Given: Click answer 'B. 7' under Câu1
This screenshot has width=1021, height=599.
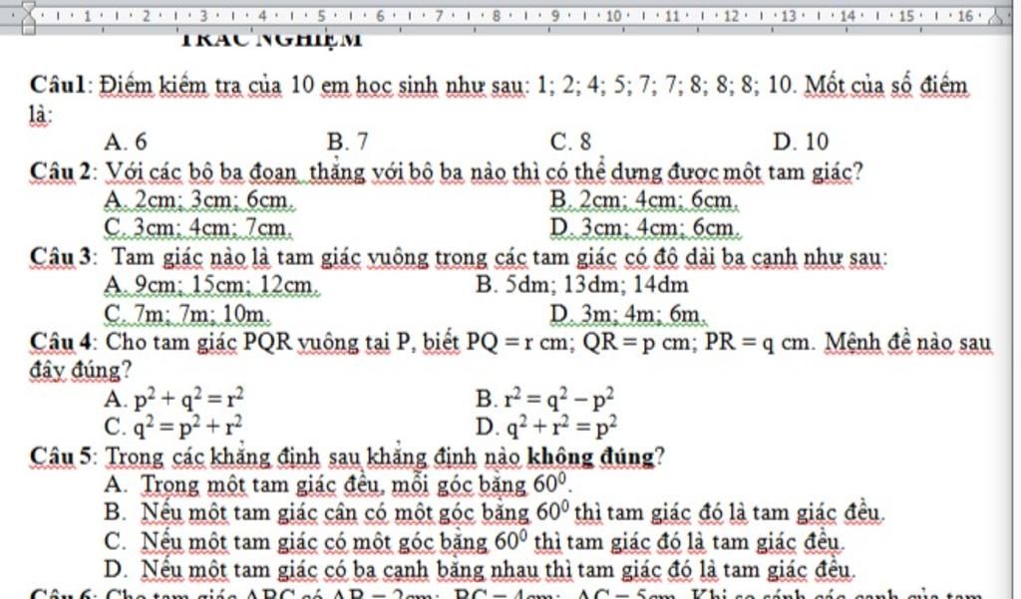Looking at the screenshot, I should coord(348,142).
